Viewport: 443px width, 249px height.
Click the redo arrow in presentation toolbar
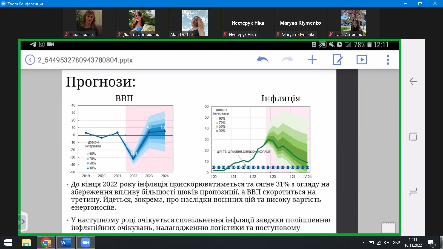(x=287, y=60)
